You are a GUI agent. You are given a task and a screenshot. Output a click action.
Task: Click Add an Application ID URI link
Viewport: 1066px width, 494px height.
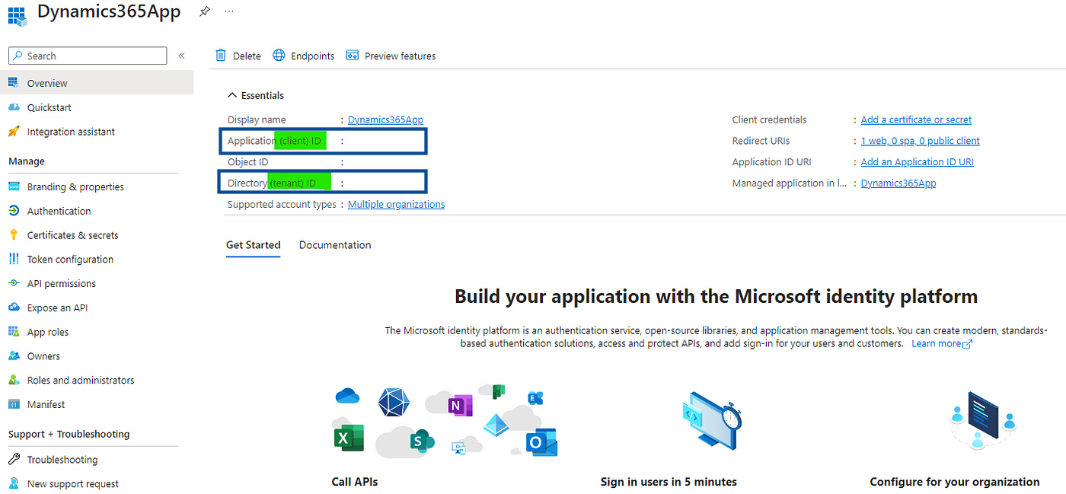tap(918, 162)
